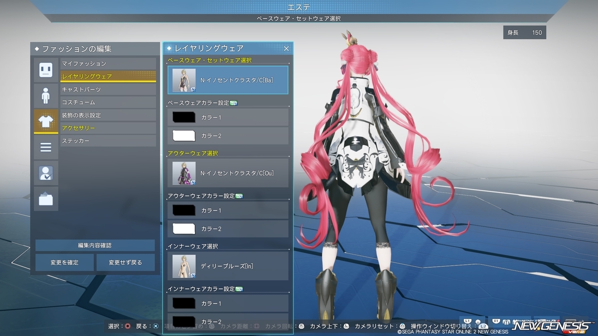Click the cross button icon next to 戻る

(x=156, y=327)
